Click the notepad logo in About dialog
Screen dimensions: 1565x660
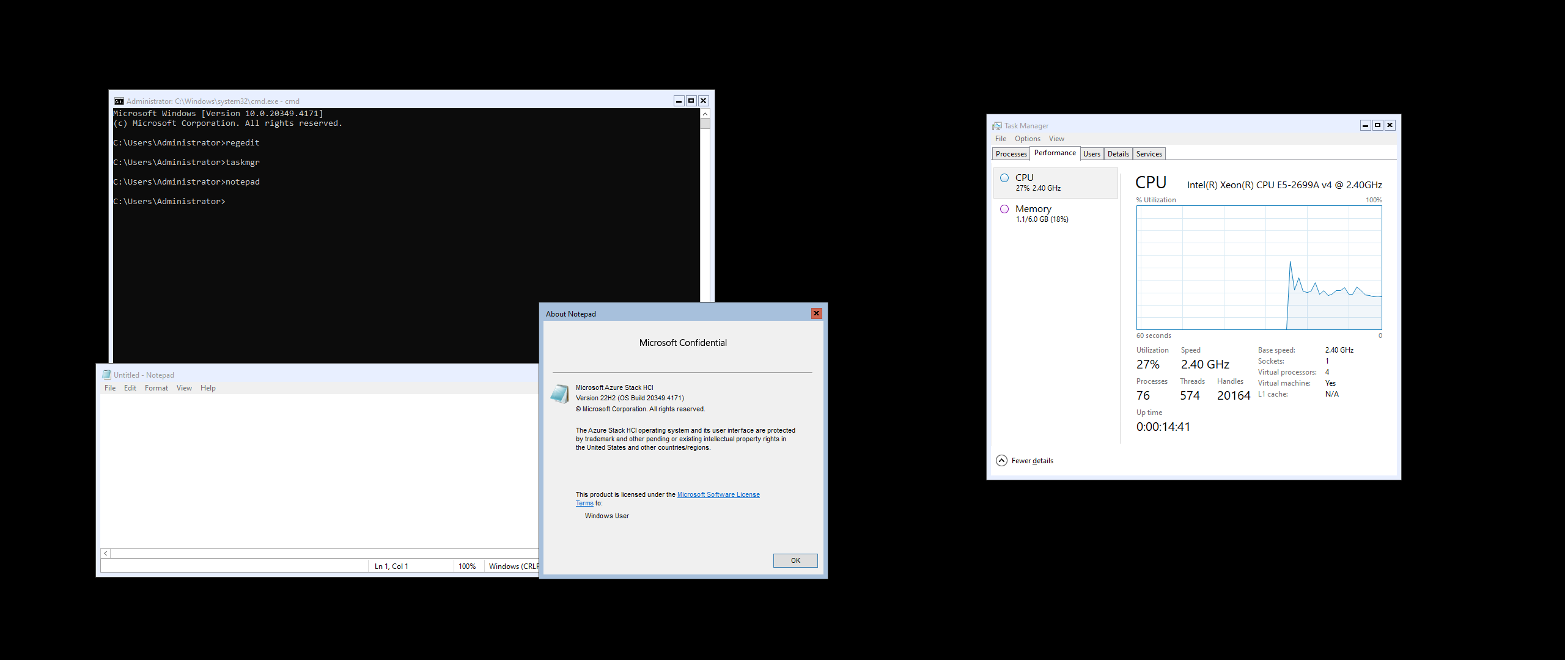(559, 394)
